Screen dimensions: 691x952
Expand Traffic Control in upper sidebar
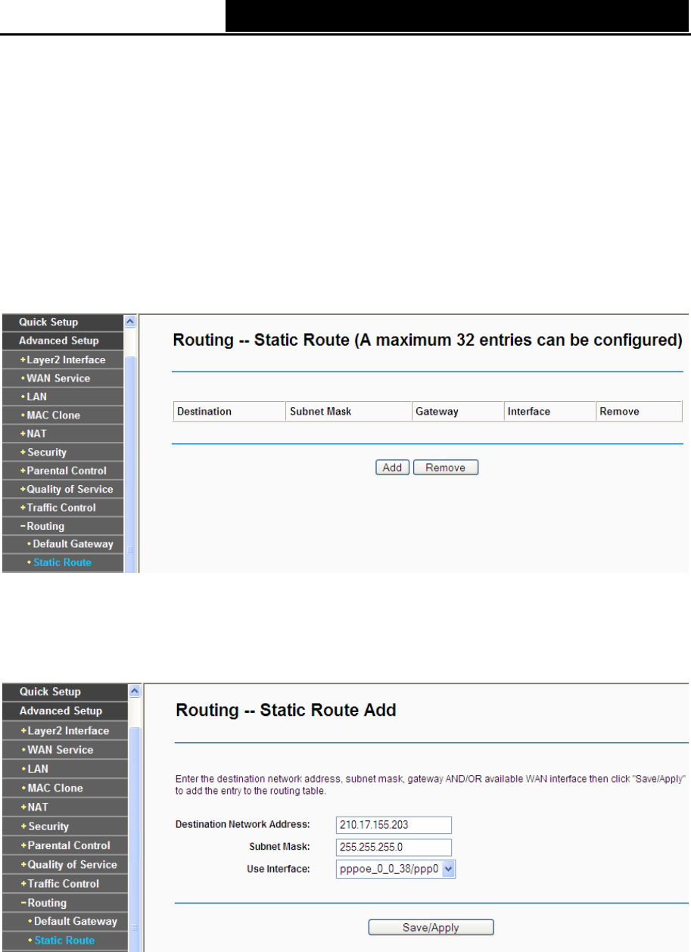click(x=61, y=508)
